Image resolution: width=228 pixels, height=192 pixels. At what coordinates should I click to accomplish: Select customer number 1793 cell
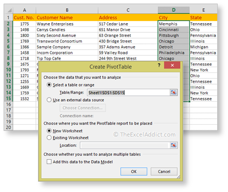(25, 70)
